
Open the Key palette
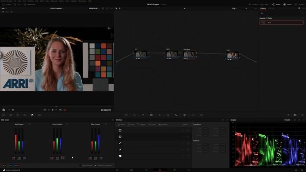click(x=185, y=115)
